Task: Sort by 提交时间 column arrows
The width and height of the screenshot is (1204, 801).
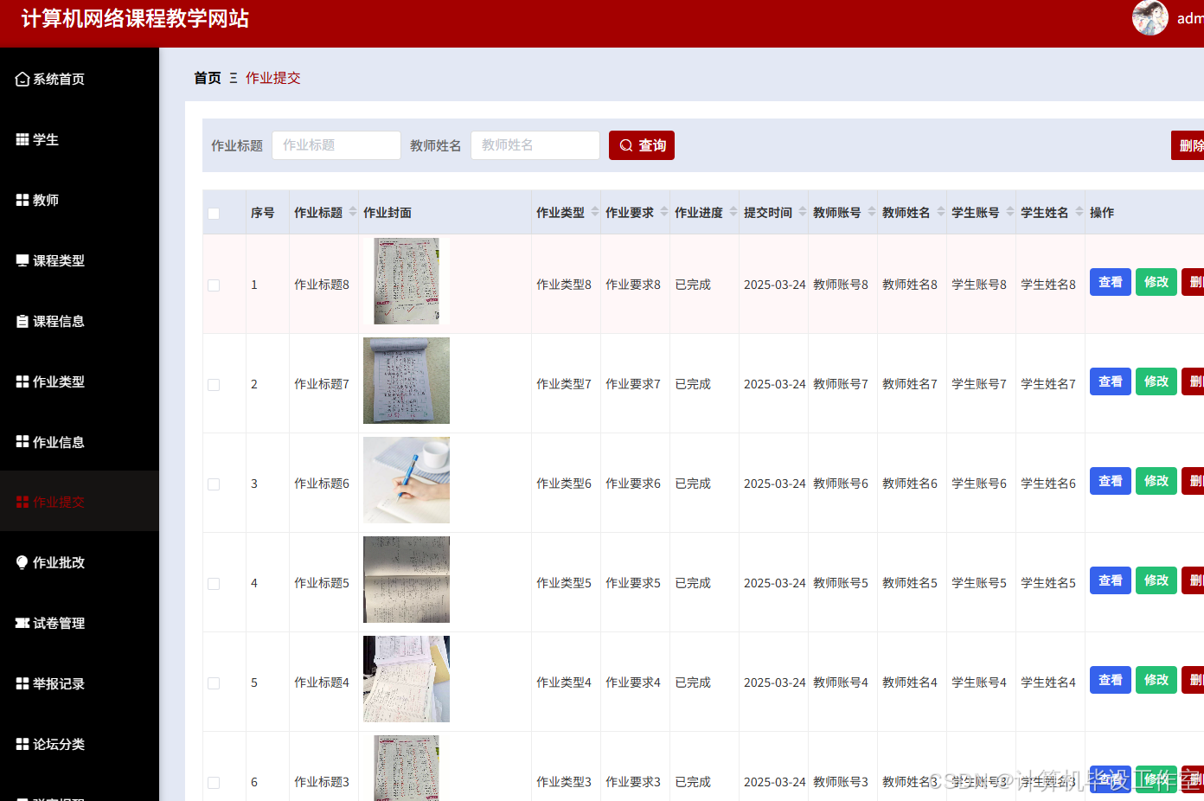Action: click(803, 212)
